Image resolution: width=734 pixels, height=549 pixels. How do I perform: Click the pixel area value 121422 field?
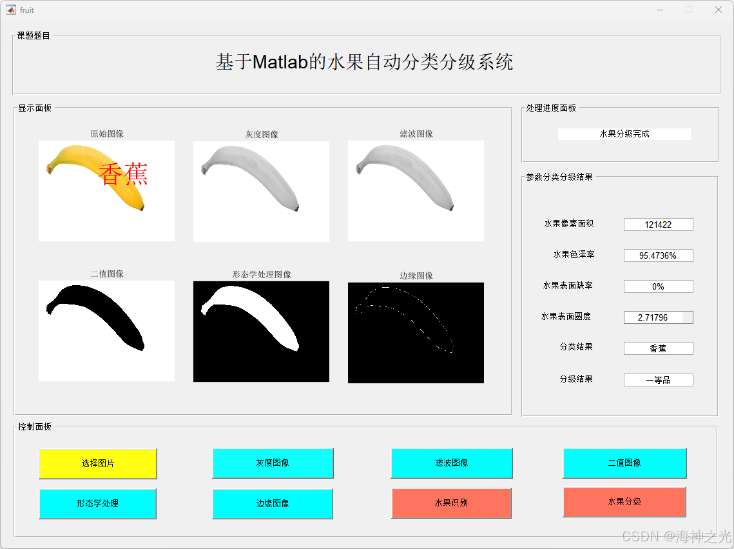click(658, 224)
